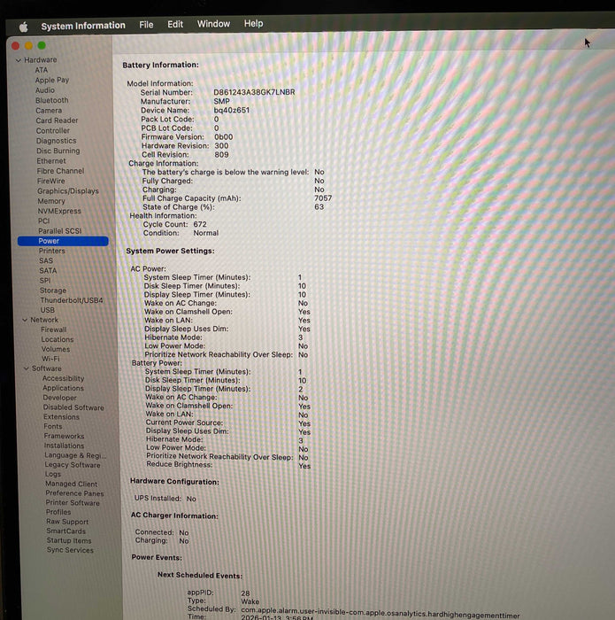
Task: Select Startup Items in the sidebar
Action: (69, 541)
